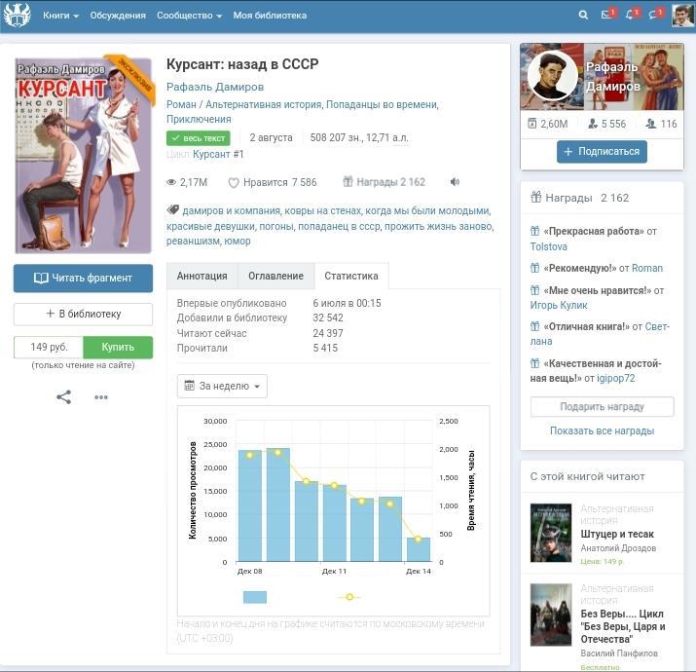
Task: Click the site logo icon
Action: coord(18,16)
